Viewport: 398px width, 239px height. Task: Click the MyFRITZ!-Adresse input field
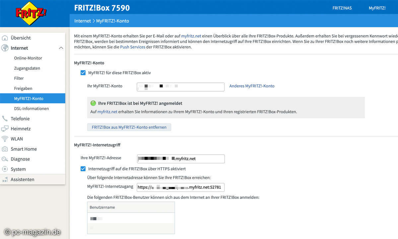pos(181,159)
